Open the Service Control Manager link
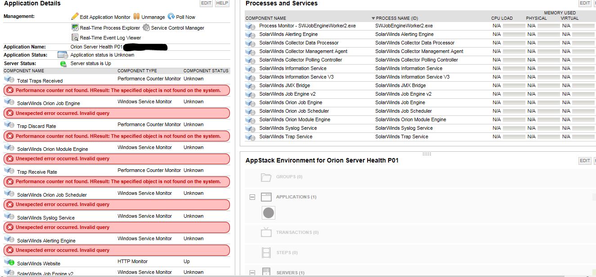Viewport: 596px width, 277px height. [x=178, y=28]
